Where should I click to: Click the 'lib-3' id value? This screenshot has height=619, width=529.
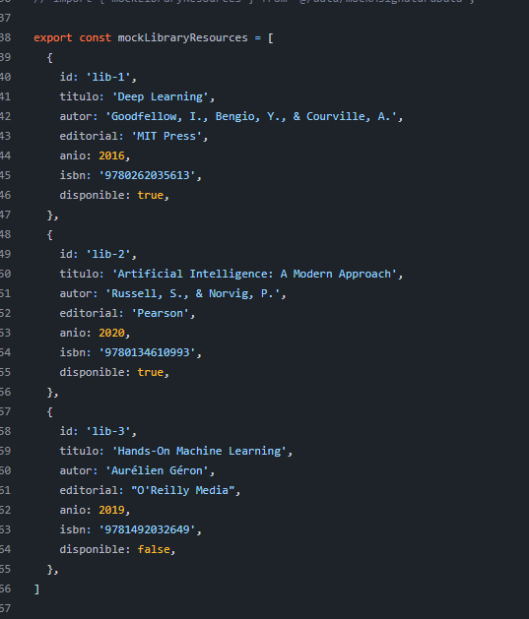pyautogui.click(x=108, y=431)
